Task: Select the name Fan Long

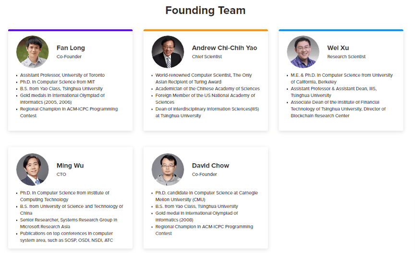Action: click(x=71, y=48)
